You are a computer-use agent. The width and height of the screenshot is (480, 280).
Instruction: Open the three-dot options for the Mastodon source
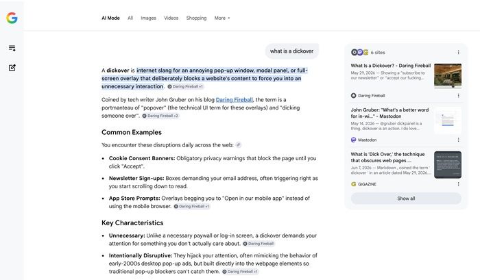(458, 140)
